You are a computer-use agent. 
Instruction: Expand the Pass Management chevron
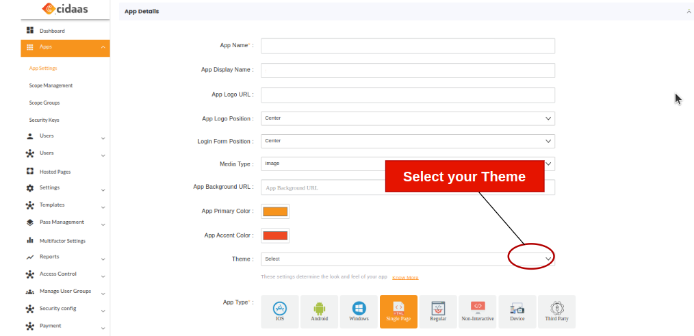103,224
